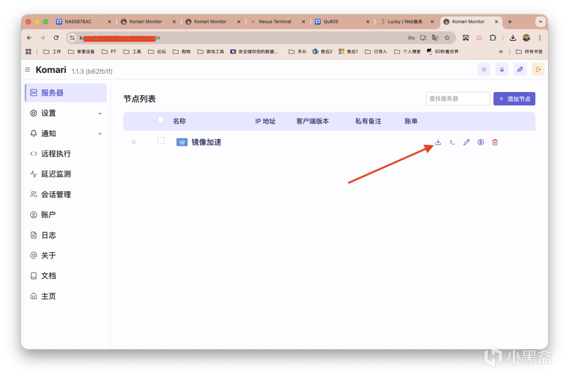Switch to the NAS5878AC browser tab
Viewport: 569px width, 377px height.
pos(84,21)
